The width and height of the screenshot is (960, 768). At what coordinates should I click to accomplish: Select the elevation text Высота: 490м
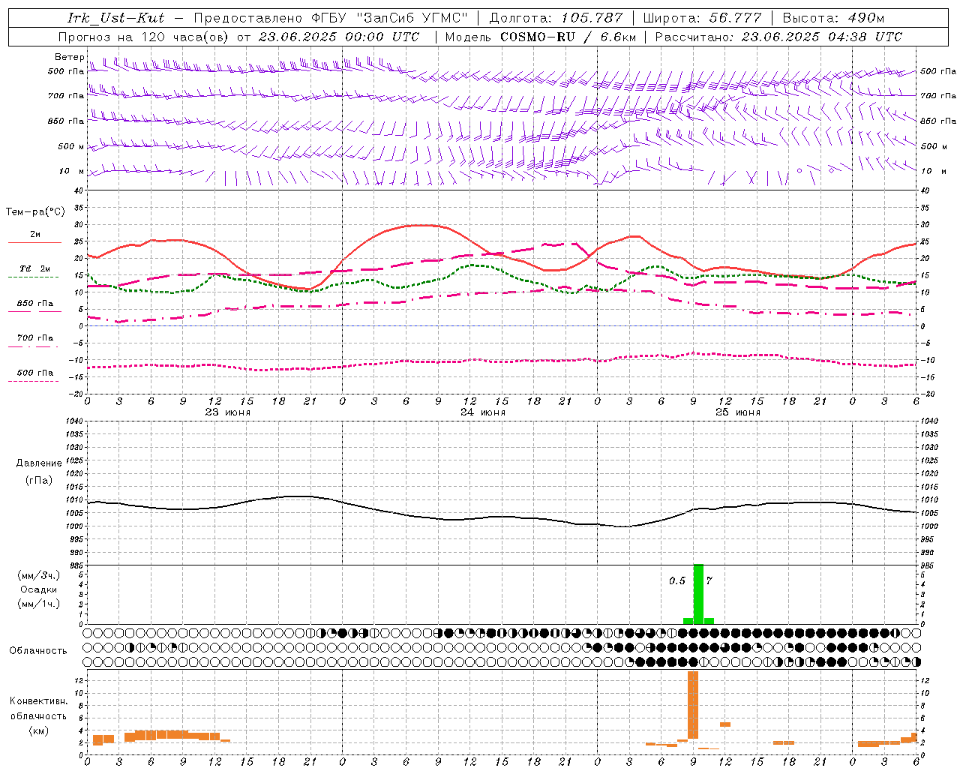pos(833,18)
